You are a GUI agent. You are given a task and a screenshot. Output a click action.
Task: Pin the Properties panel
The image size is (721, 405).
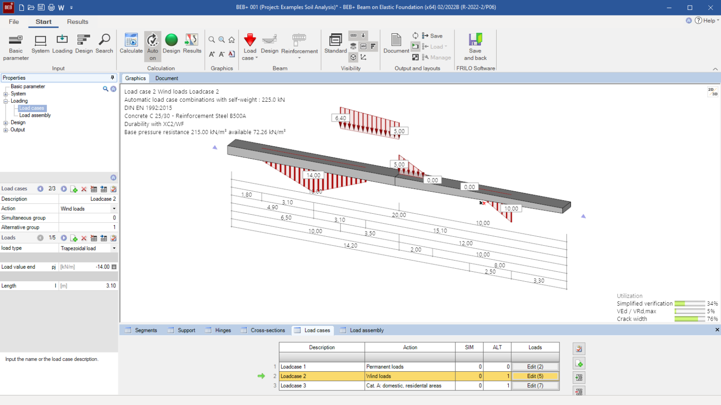click(x=112, y=78)
